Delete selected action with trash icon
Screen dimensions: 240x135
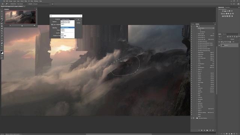213,130
